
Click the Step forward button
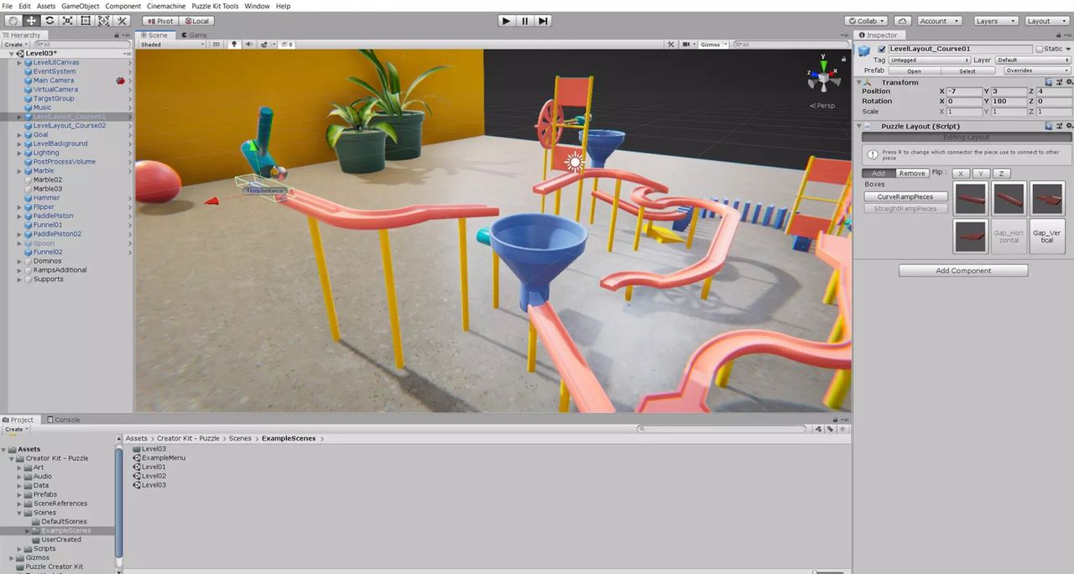(543, 20)
